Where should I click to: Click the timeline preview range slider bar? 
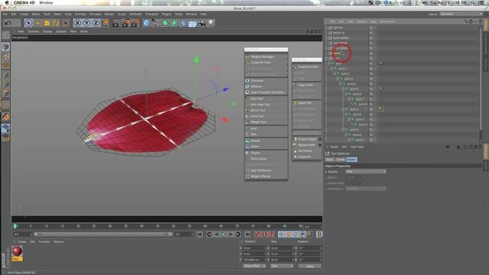click(102, 235)
